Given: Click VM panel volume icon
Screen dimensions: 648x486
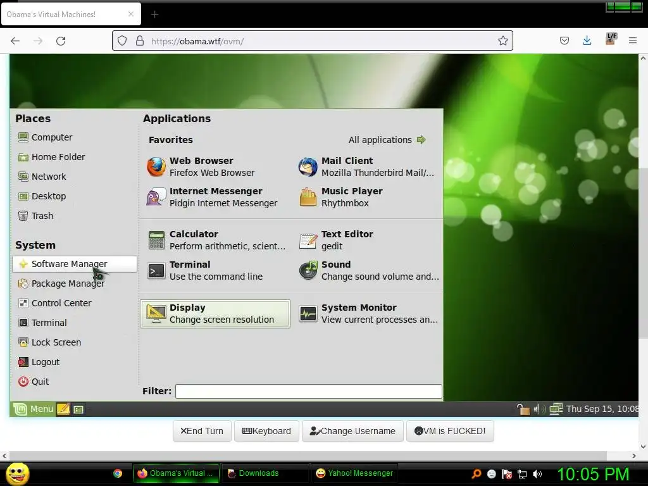Looking at the screenshot, I should [x=539, y=409].
